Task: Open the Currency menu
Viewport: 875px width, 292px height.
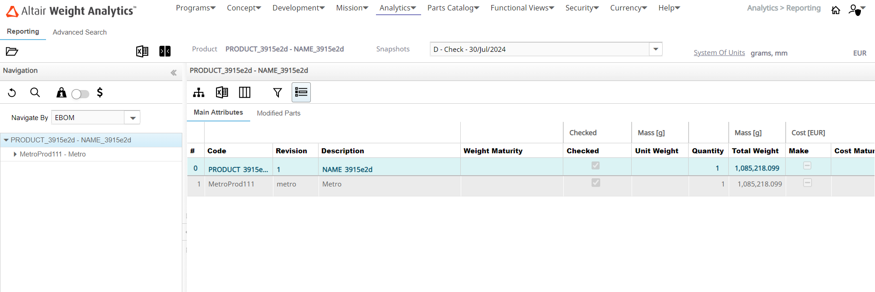Action: tap(628, 8)
